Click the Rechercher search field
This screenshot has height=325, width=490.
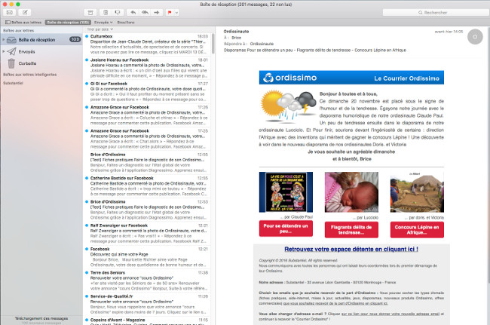(436, 13)
